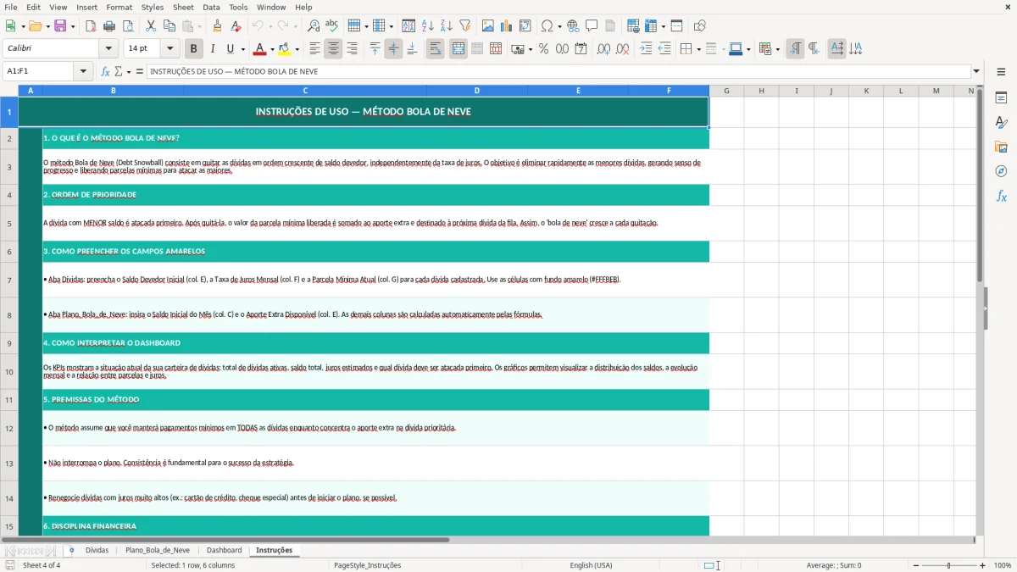Toggle Underline formatting
Screen dimensions: 1017x572
231,49
